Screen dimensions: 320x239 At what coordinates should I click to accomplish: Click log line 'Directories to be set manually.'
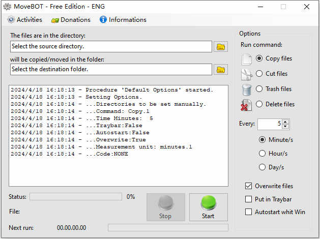108,104
